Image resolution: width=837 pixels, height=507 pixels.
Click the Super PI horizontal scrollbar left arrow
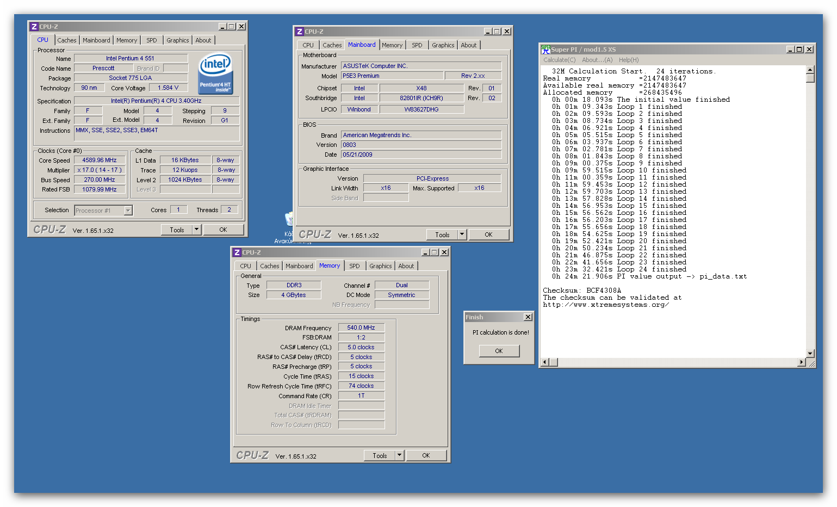pos(545,362)
